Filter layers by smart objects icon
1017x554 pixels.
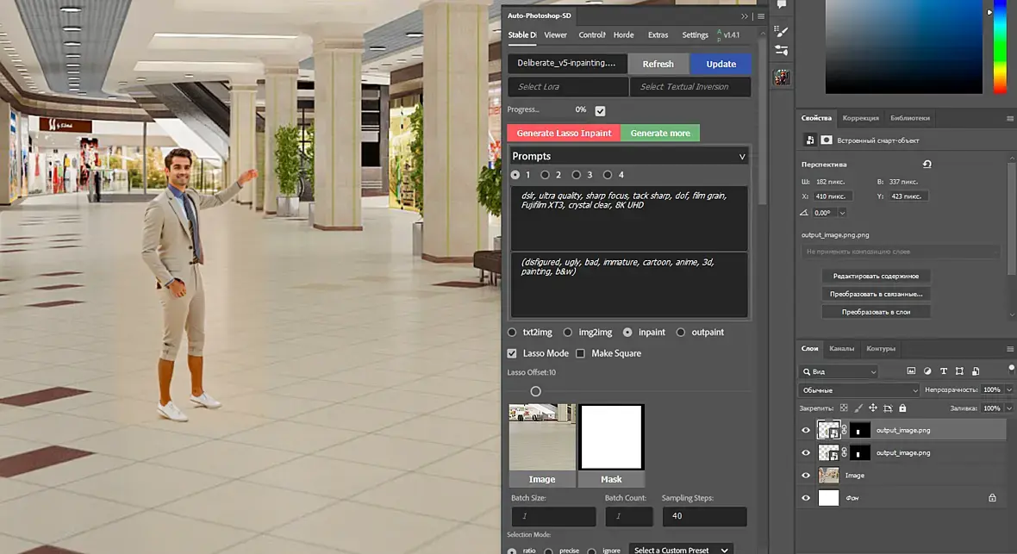pyautogui.click(x=976, y=371)
